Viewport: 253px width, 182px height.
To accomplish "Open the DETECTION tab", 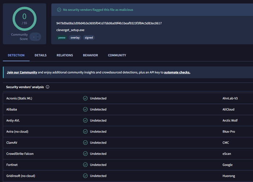I will [16, 55].
